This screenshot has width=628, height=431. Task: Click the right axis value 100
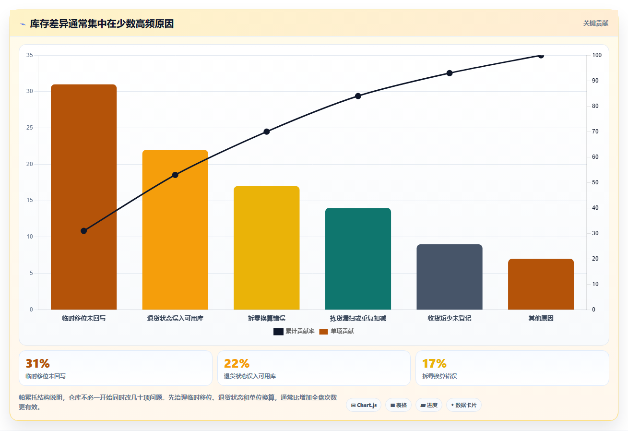point(597,55)
